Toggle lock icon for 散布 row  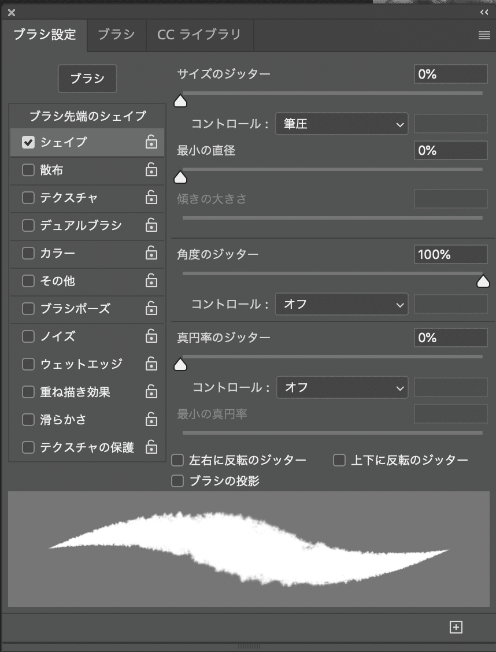tap(151, 170)
